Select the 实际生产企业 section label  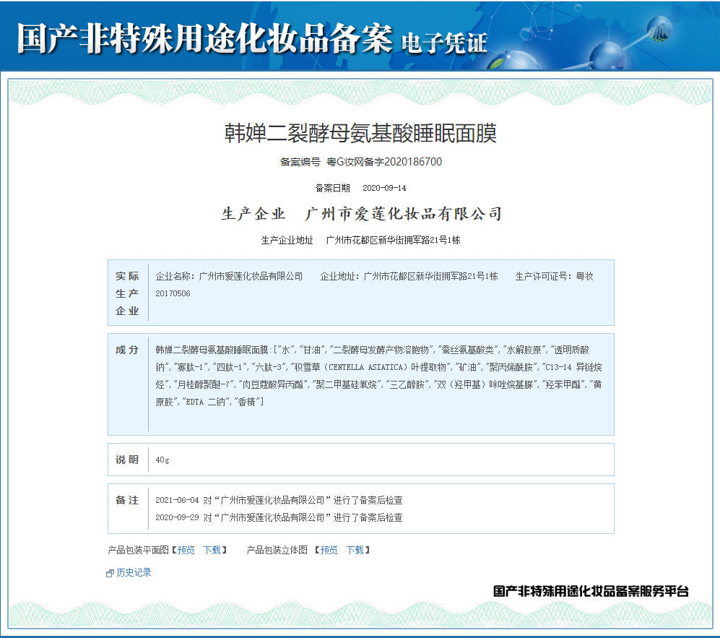(127, 293)
